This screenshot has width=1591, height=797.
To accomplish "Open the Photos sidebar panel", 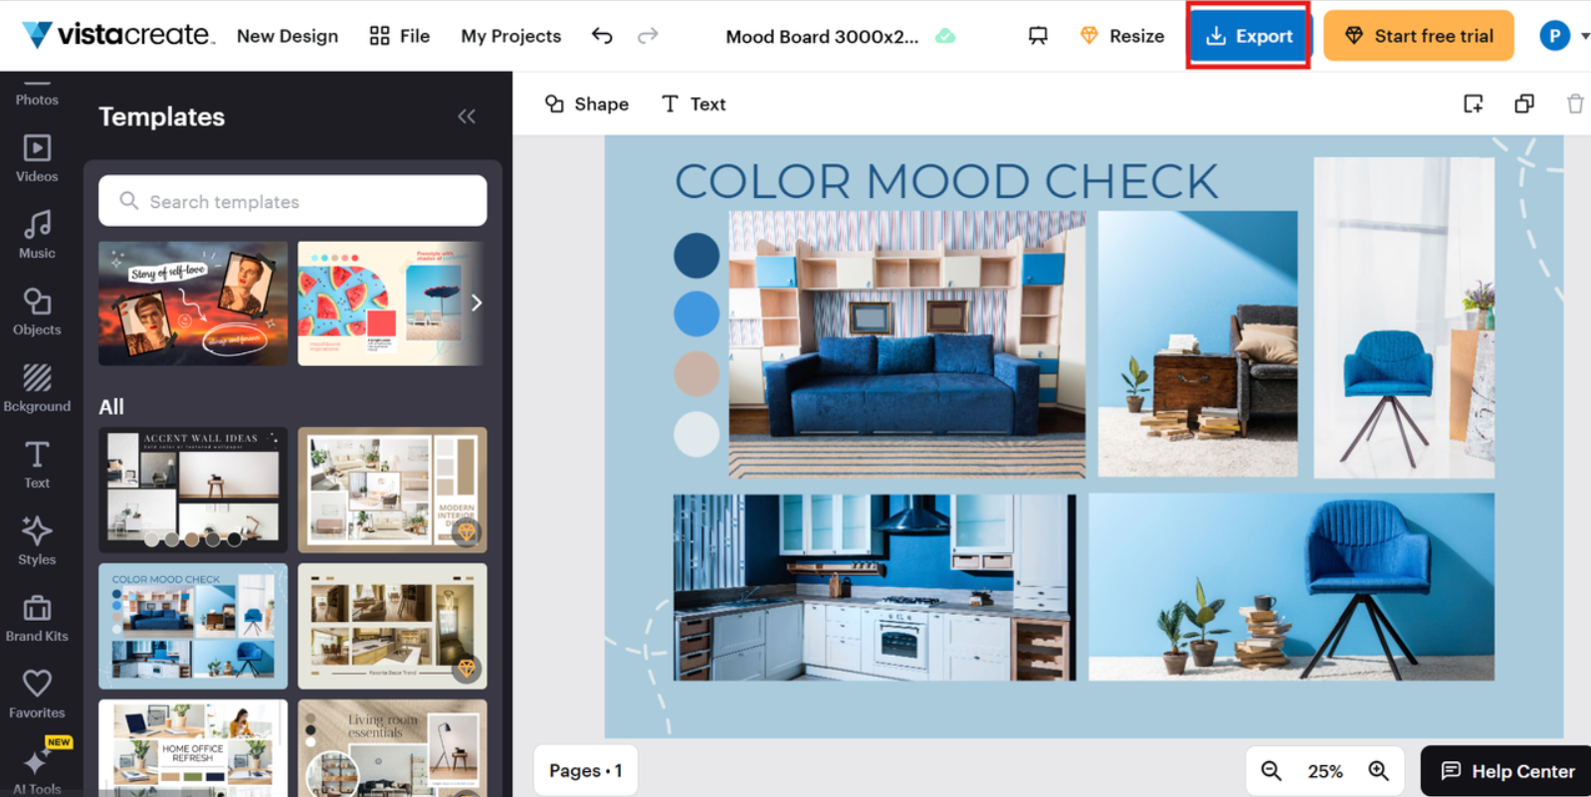I will tap(37, 92).
